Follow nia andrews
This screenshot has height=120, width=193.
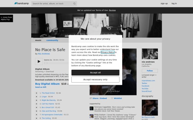150,71
